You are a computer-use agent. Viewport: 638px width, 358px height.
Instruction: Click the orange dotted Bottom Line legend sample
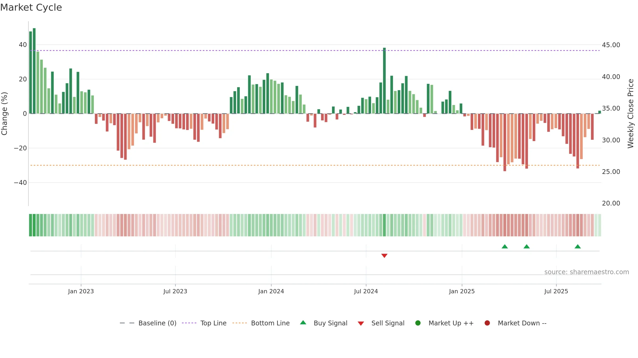(x=240, y=323)
